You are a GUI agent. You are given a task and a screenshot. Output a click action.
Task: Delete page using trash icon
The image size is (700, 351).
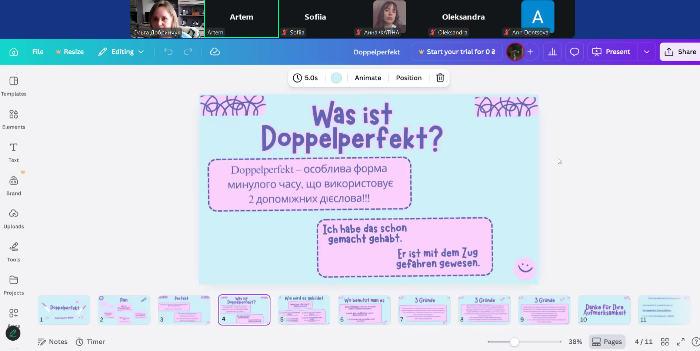pyautogui.click(x=440, y=78)
